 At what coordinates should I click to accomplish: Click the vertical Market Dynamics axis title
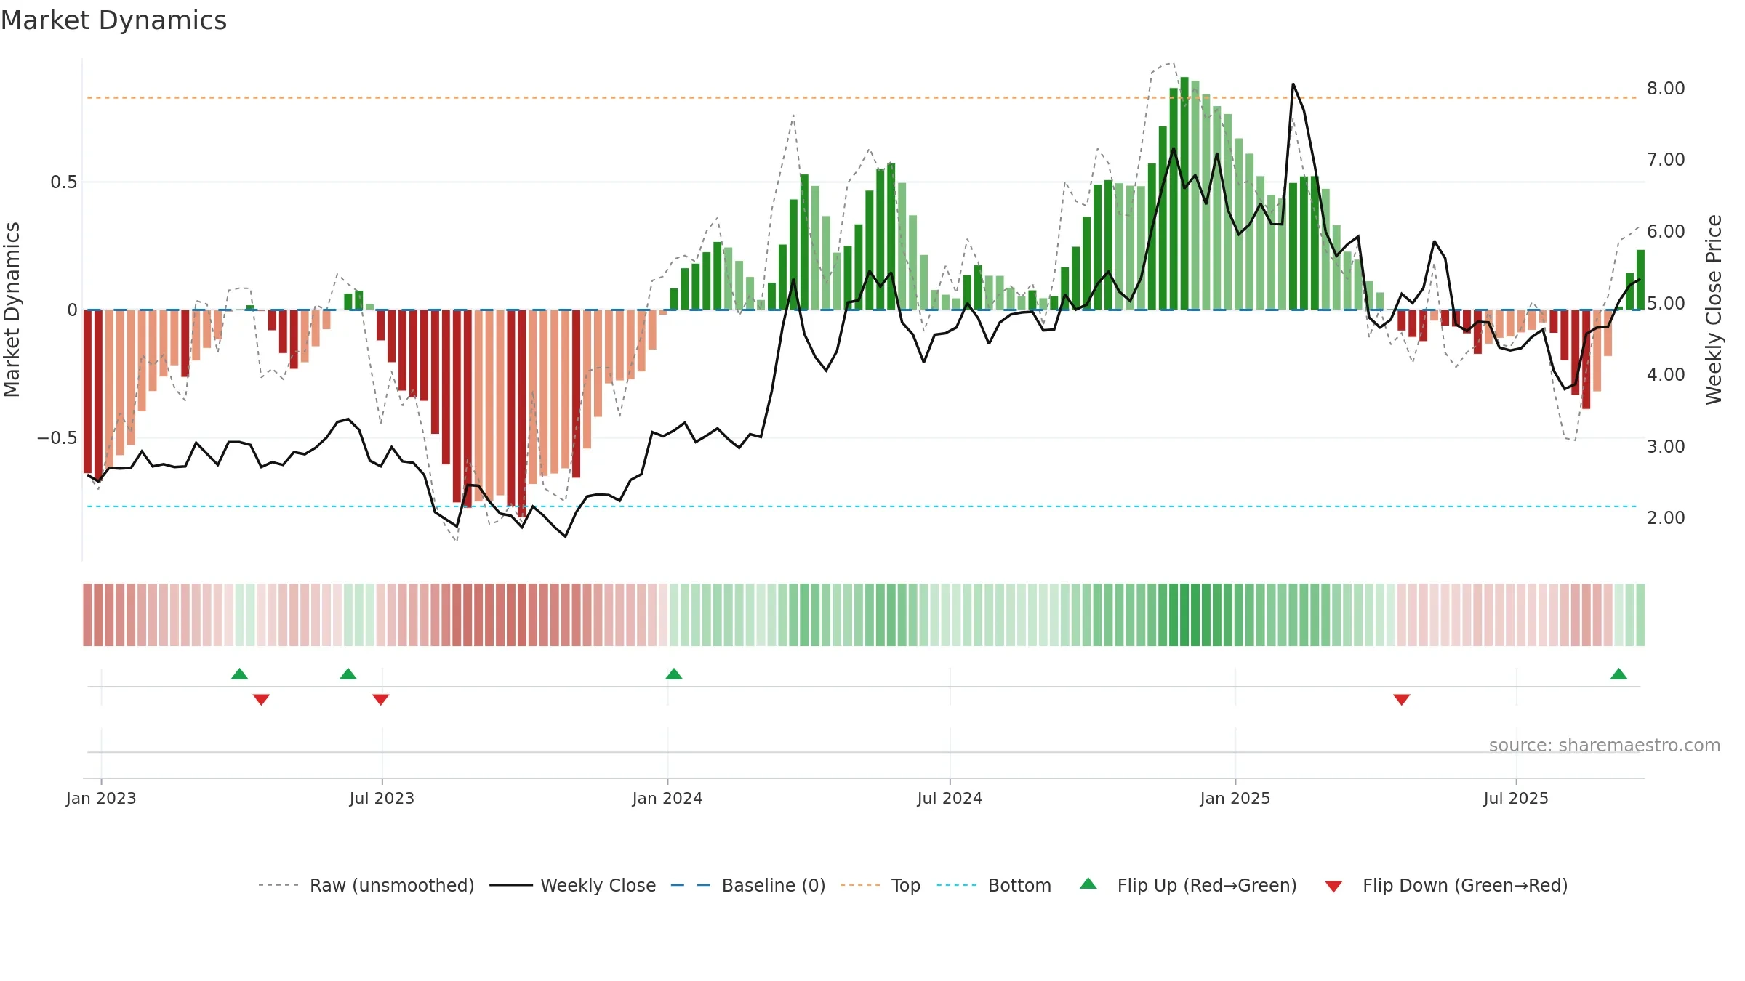coord(12,310)
